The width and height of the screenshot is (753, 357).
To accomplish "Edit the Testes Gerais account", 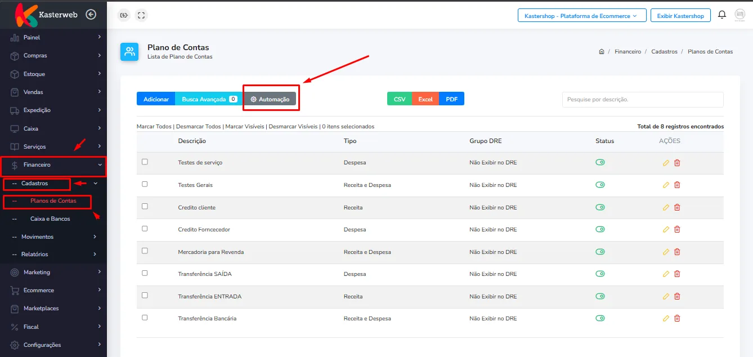I will [666, 185].
